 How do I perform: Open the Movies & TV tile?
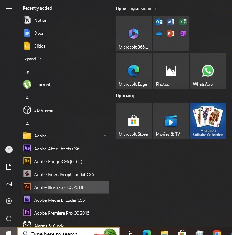click(171, 121)
